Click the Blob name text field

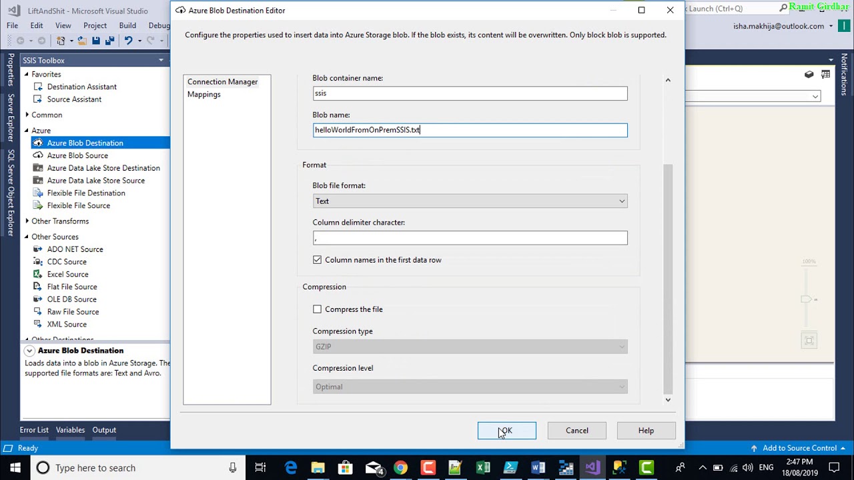(470, 130)
